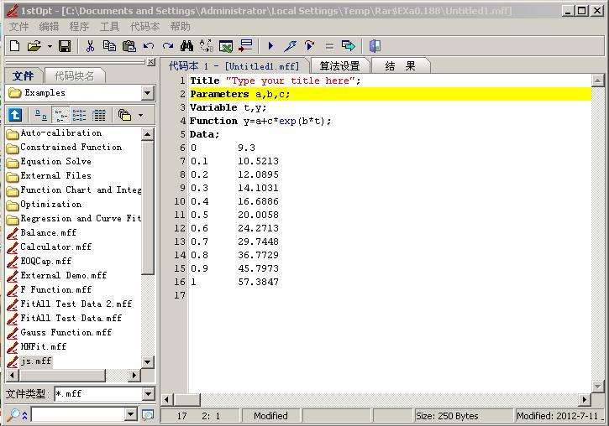The image size is (609, 426).
Task: Click the Find binoculars icon
Action: tap(186, 46)
